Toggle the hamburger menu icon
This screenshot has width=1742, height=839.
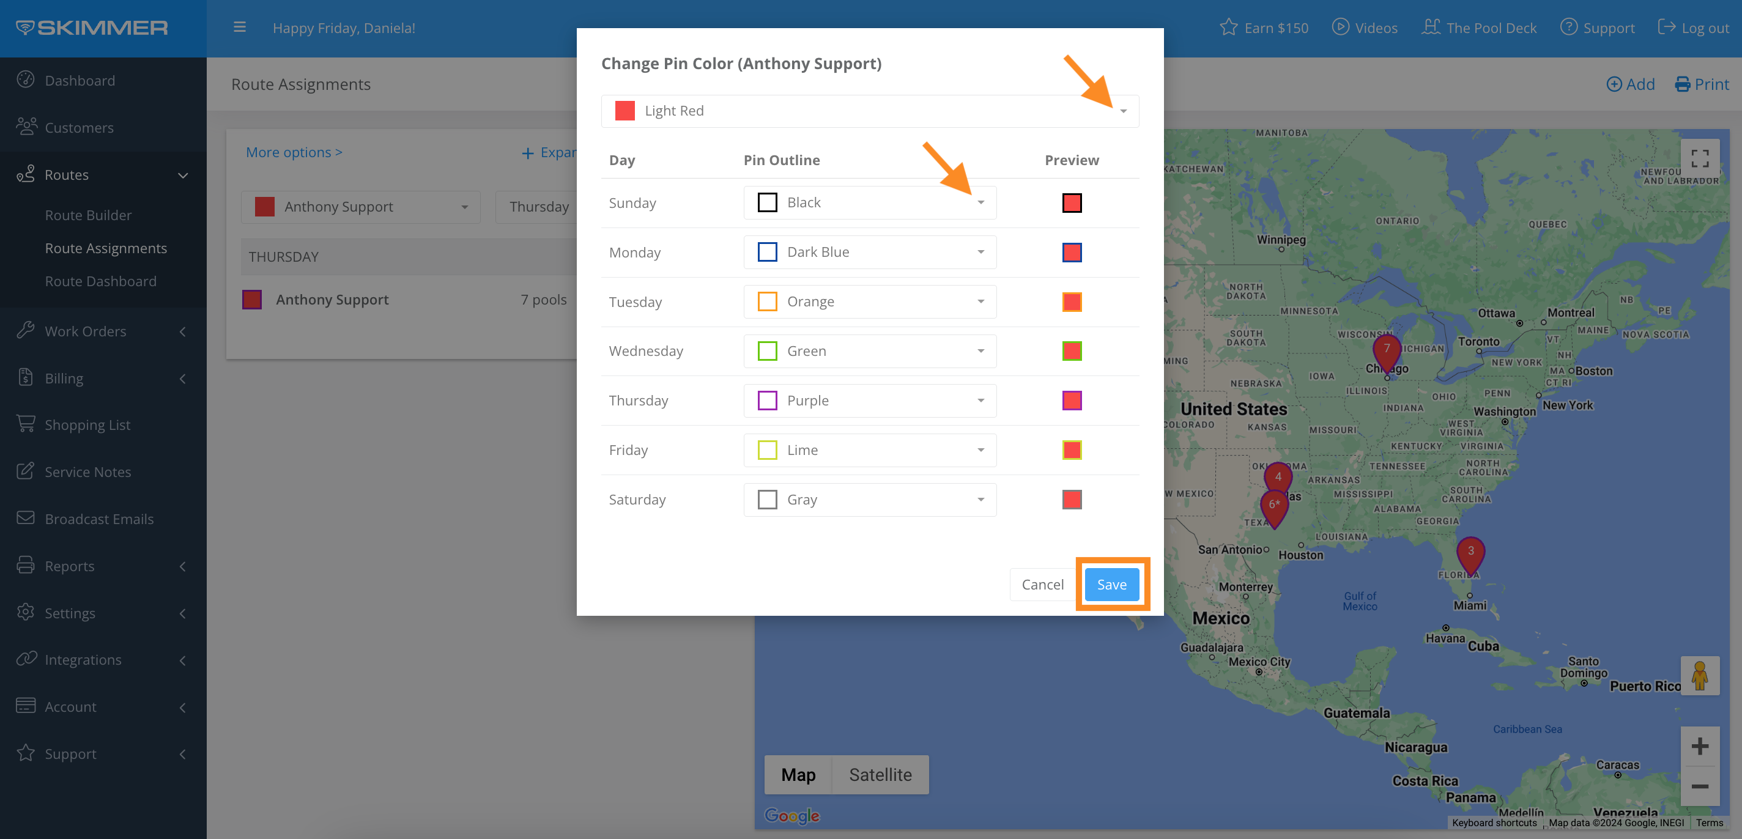(239, 28)
